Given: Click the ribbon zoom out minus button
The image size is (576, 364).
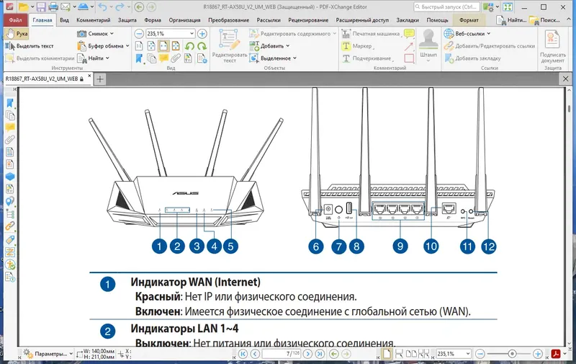Looking at the screenshot, I should [x=139, y=34].
